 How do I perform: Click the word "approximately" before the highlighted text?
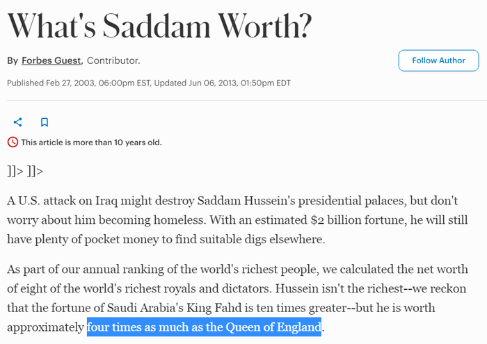[46, 327]
